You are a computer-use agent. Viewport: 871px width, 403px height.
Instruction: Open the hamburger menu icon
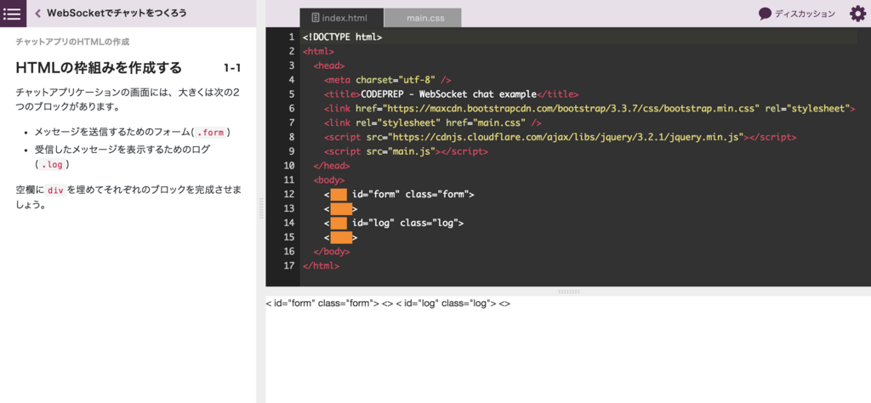coord(13,14)
